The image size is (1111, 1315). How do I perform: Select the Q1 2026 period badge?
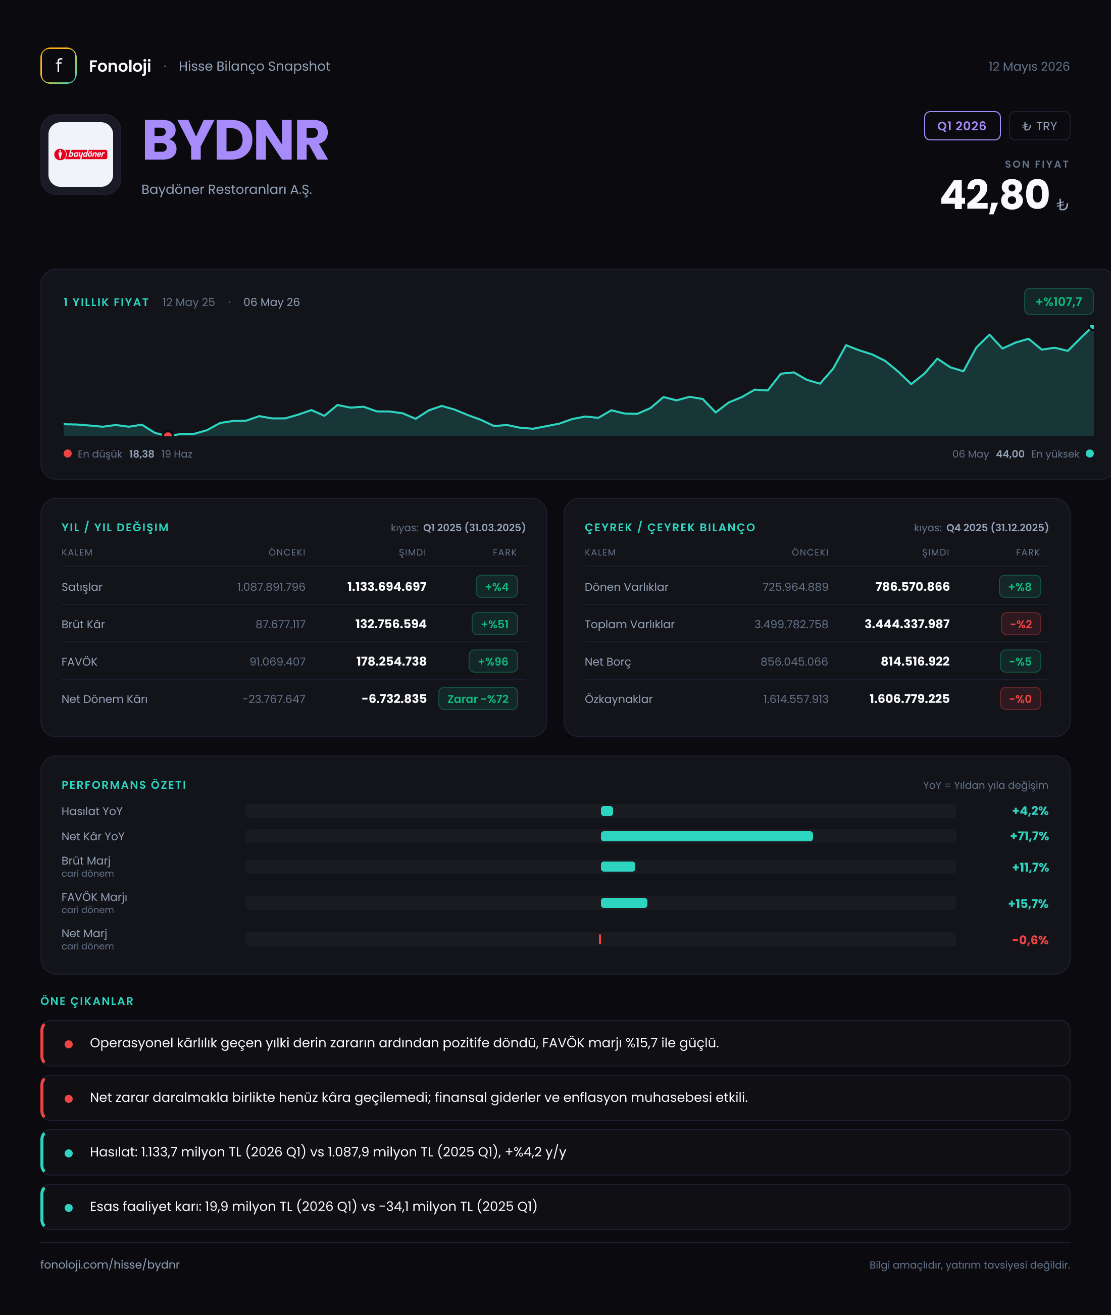coord(962,126)
